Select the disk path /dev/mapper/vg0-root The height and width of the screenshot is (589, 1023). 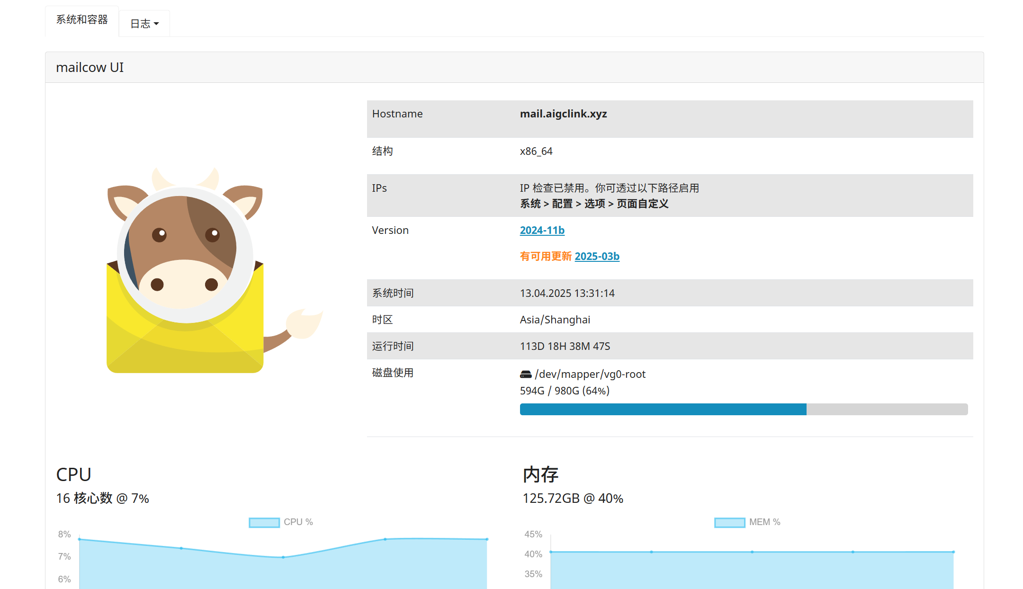click(590, 374)
